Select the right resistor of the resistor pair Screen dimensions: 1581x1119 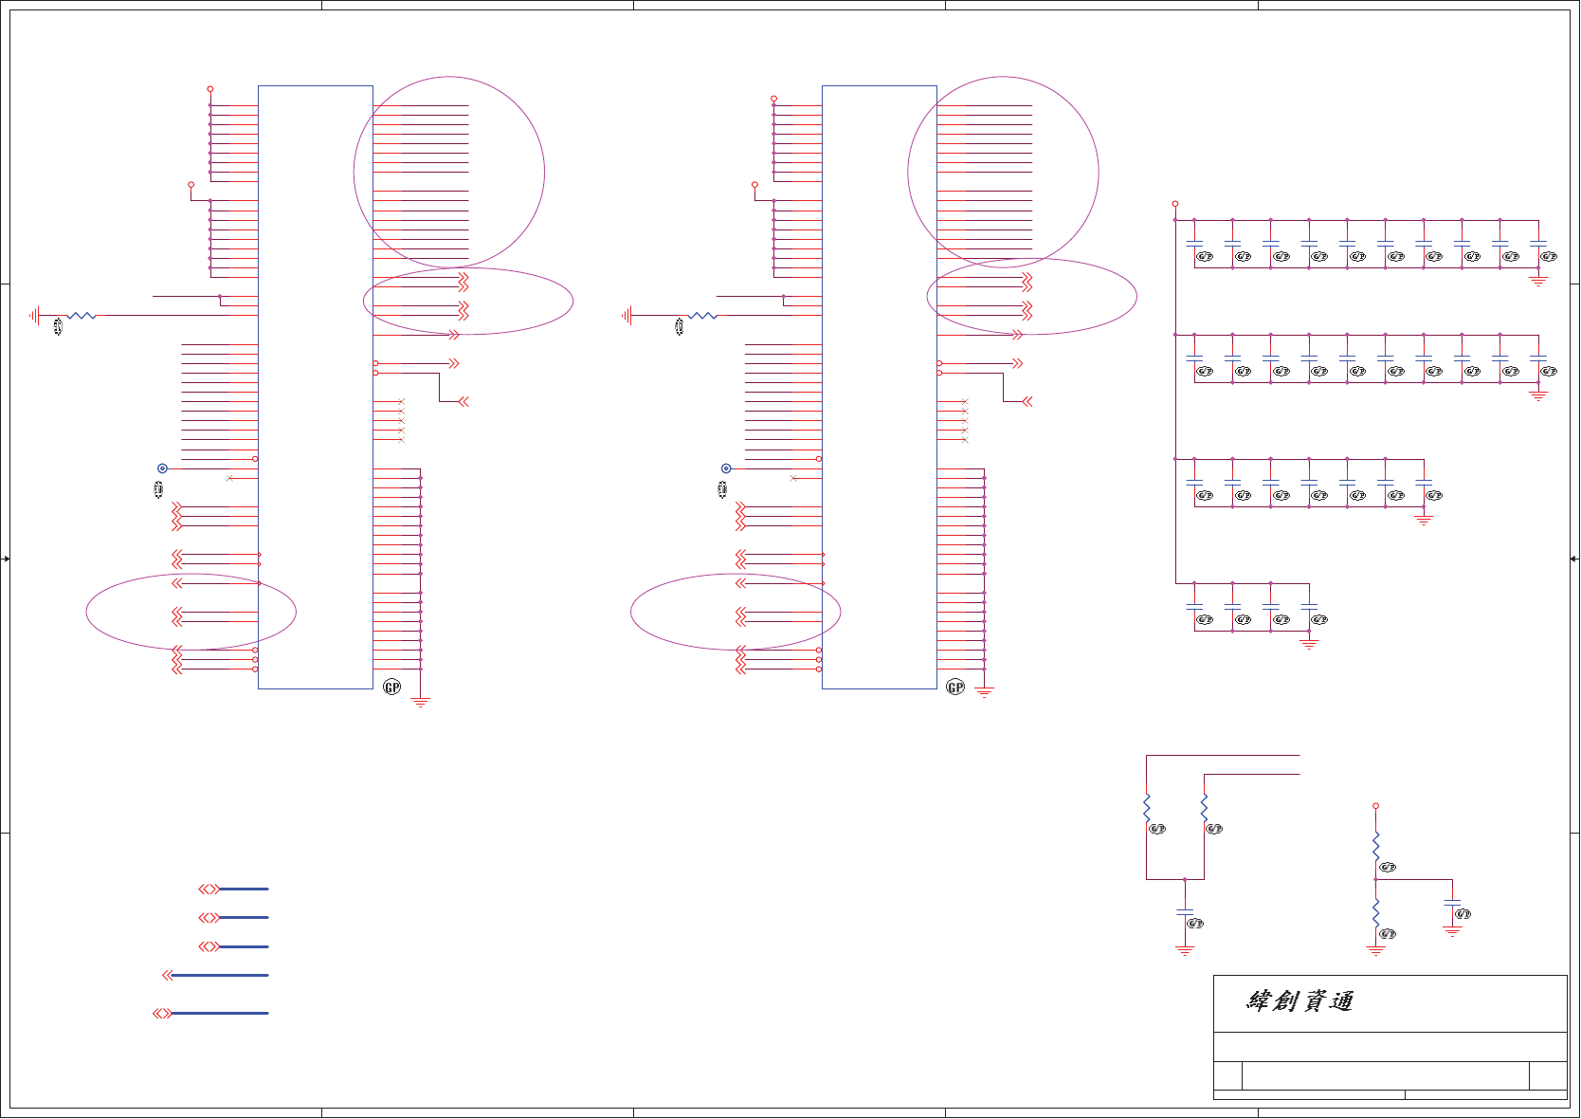[1204, 808]
